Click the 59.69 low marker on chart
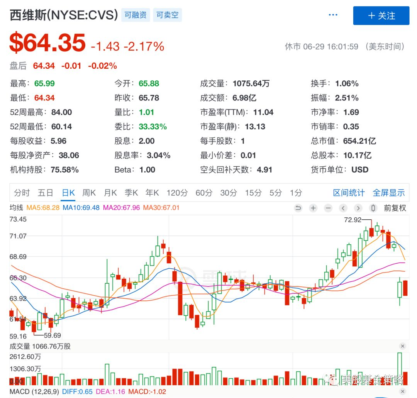417x398 pixels. [x=53, y=335]
